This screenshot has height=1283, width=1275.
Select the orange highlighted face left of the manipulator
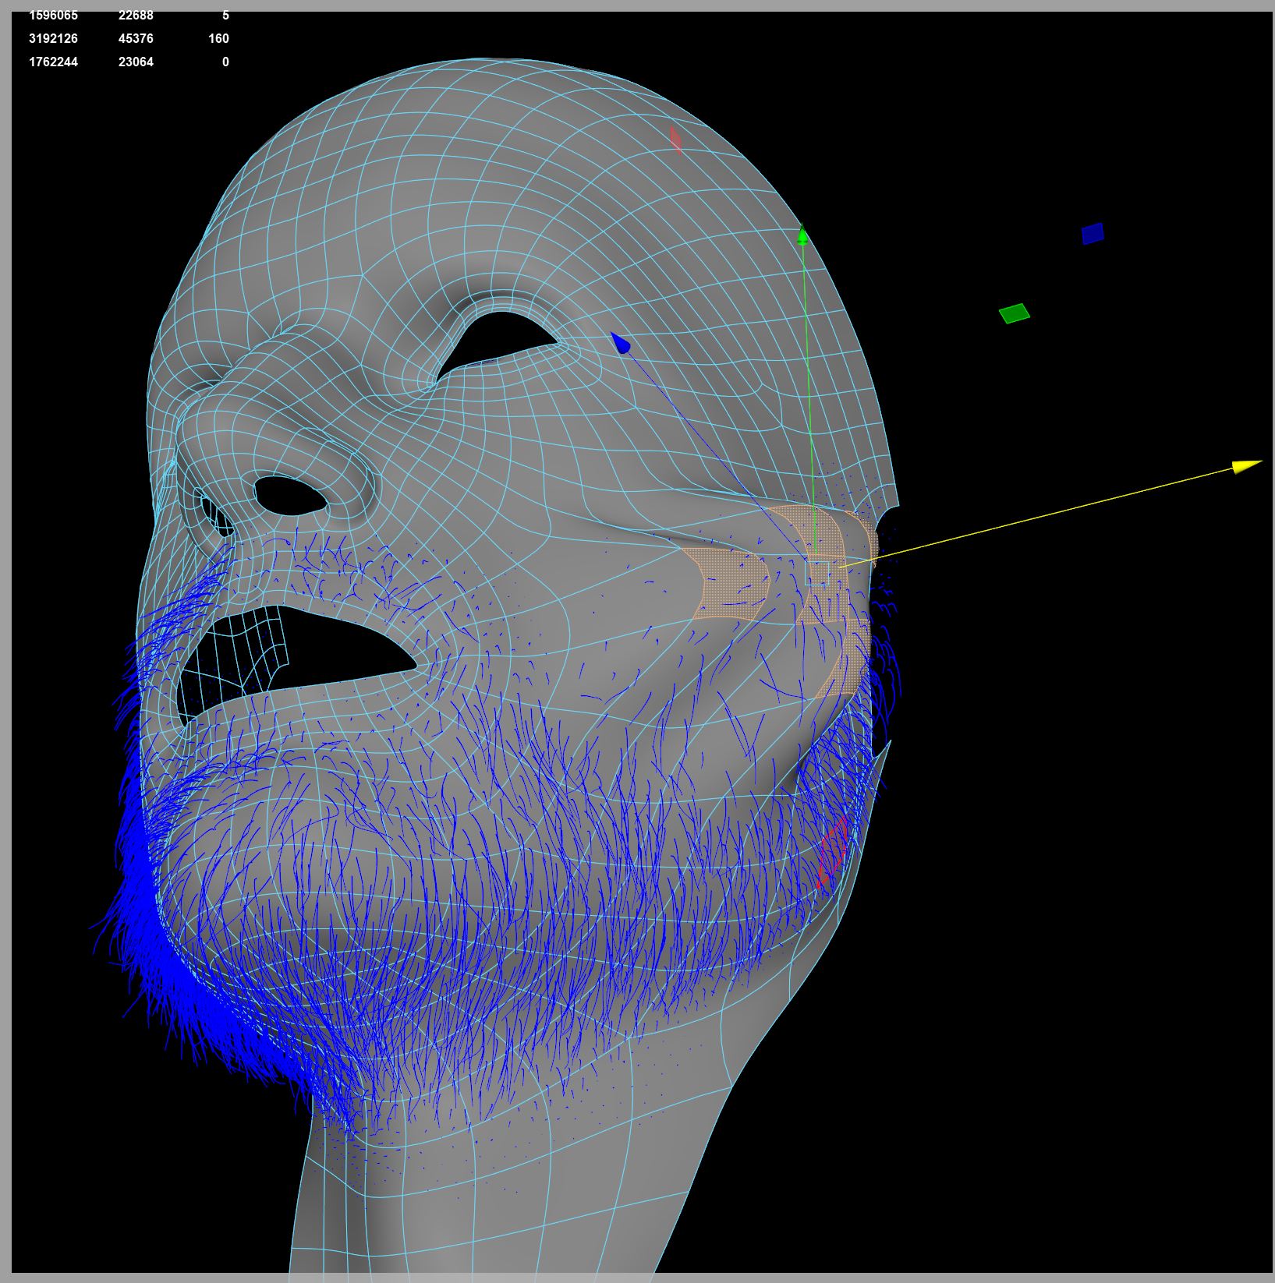click(729, 585)
